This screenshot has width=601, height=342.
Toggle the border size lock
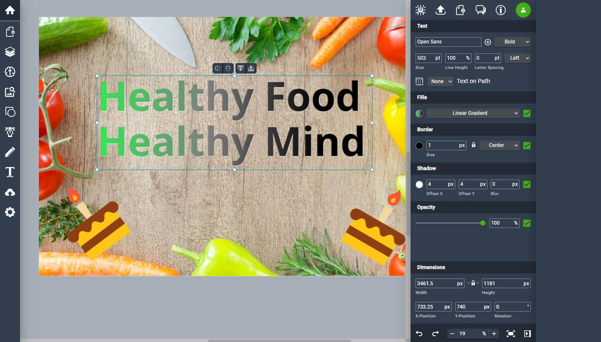click(x=473, y=145)
